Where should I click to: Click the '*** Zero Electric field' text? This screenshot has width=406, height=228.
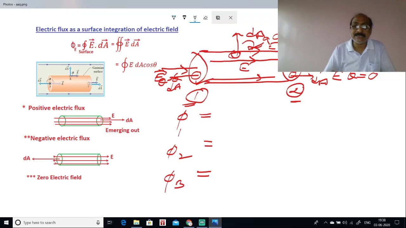click(54, 177)
